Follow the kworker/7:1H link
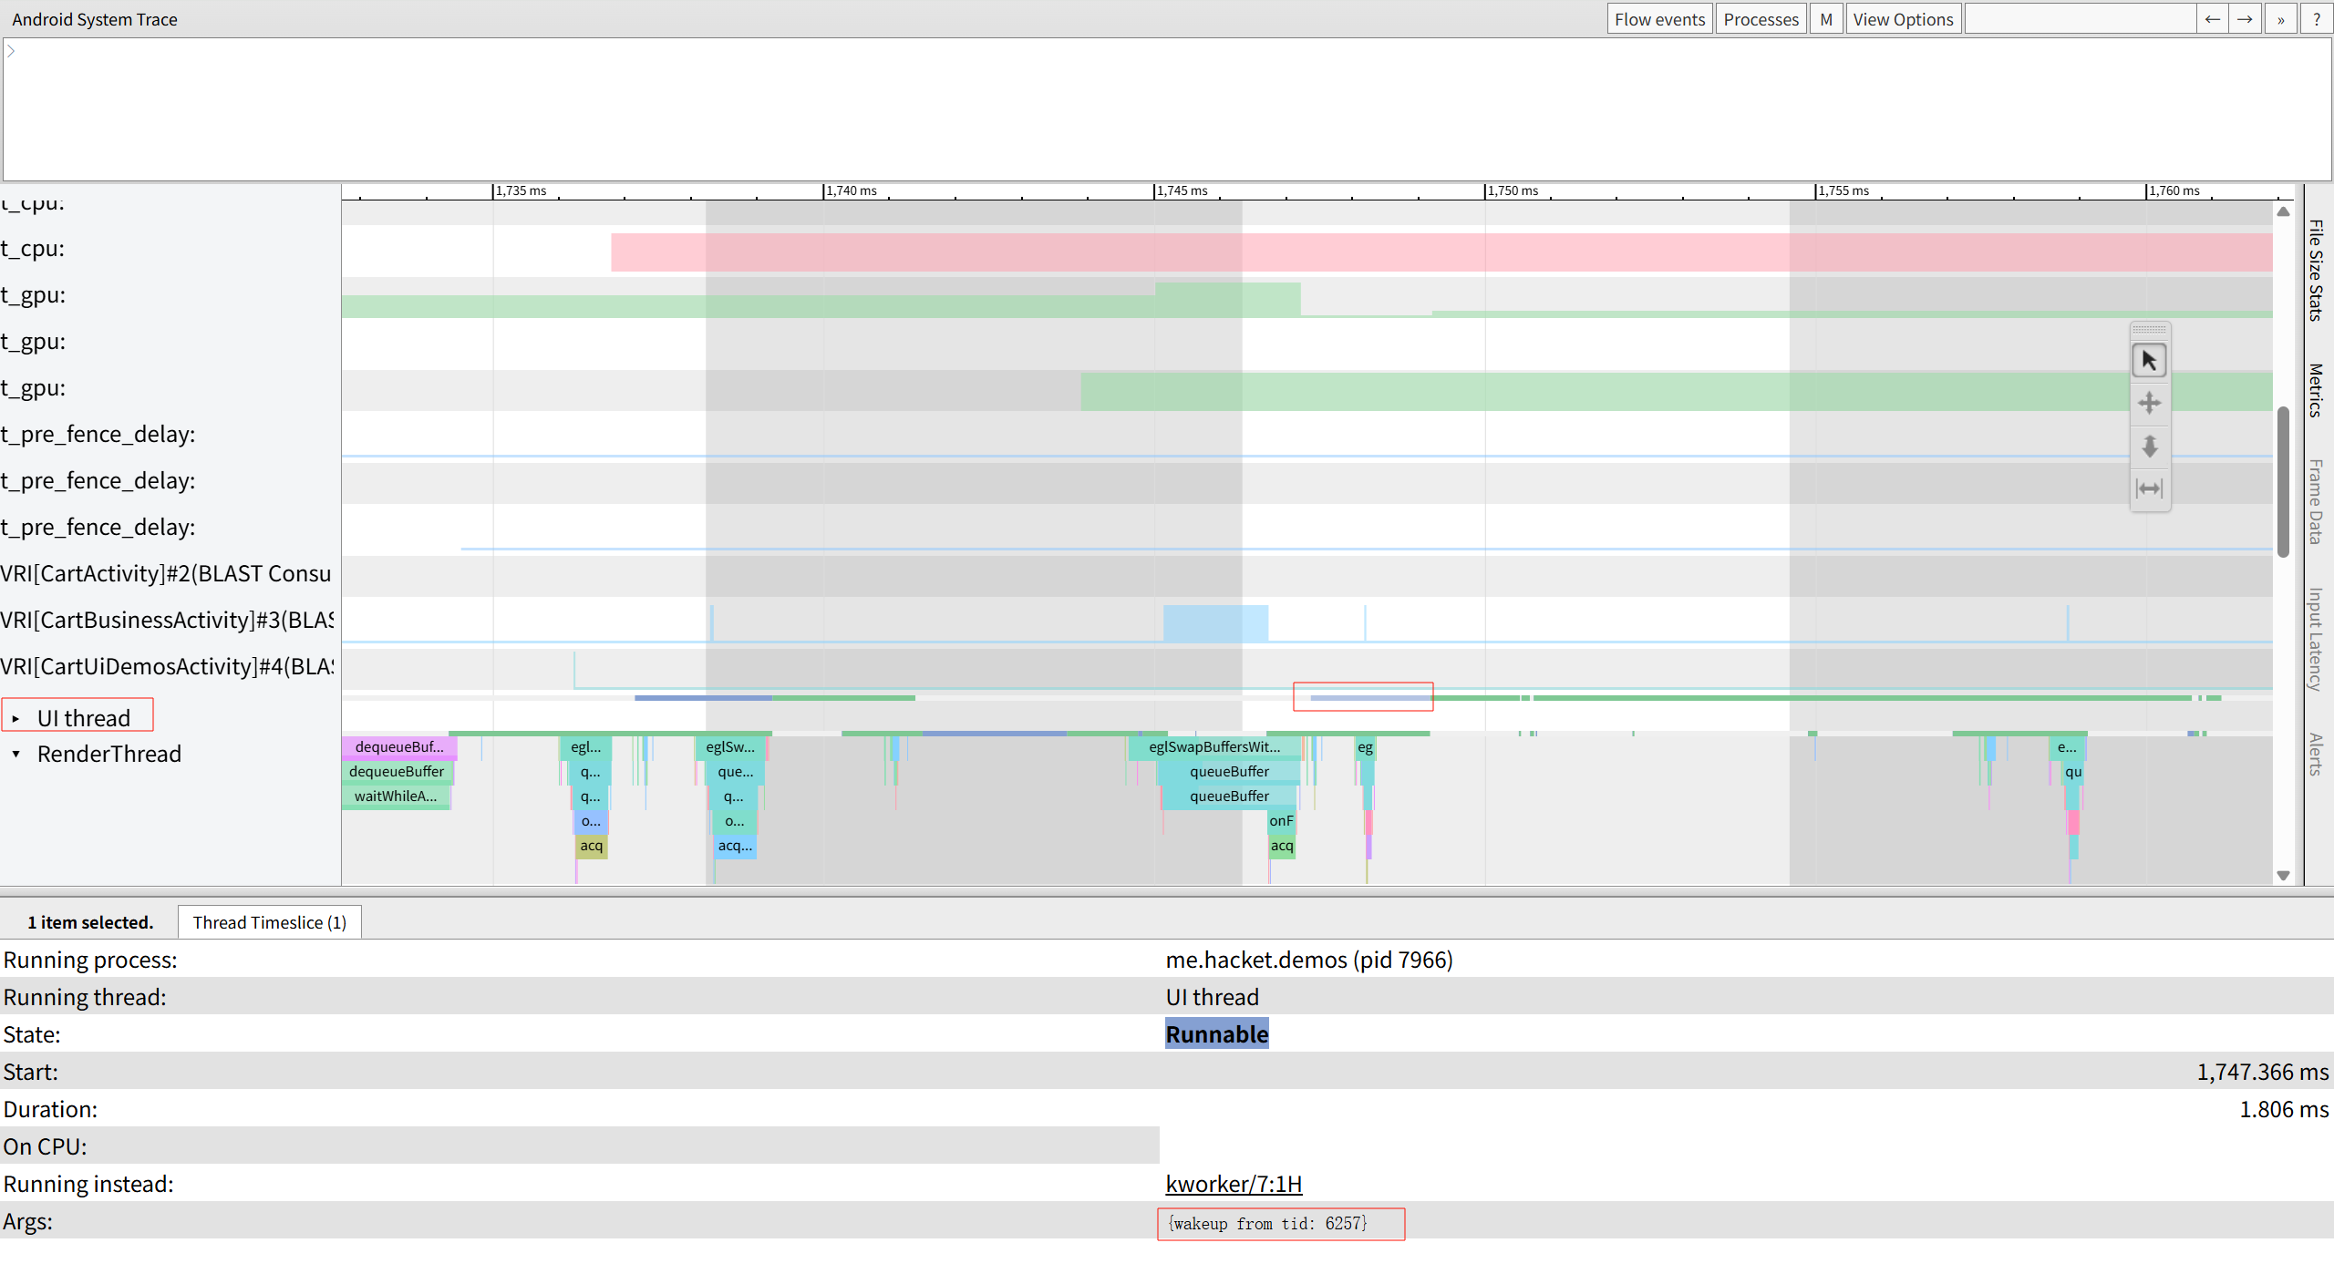This screenshot has width=2334, height=1274. click(1234, 1184)
